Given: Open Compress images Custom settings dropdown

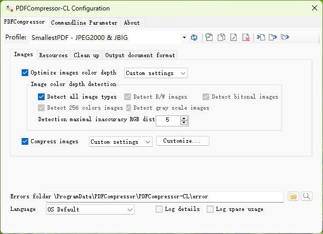Looking at the screenshot, I should click(x=120, y=142).
